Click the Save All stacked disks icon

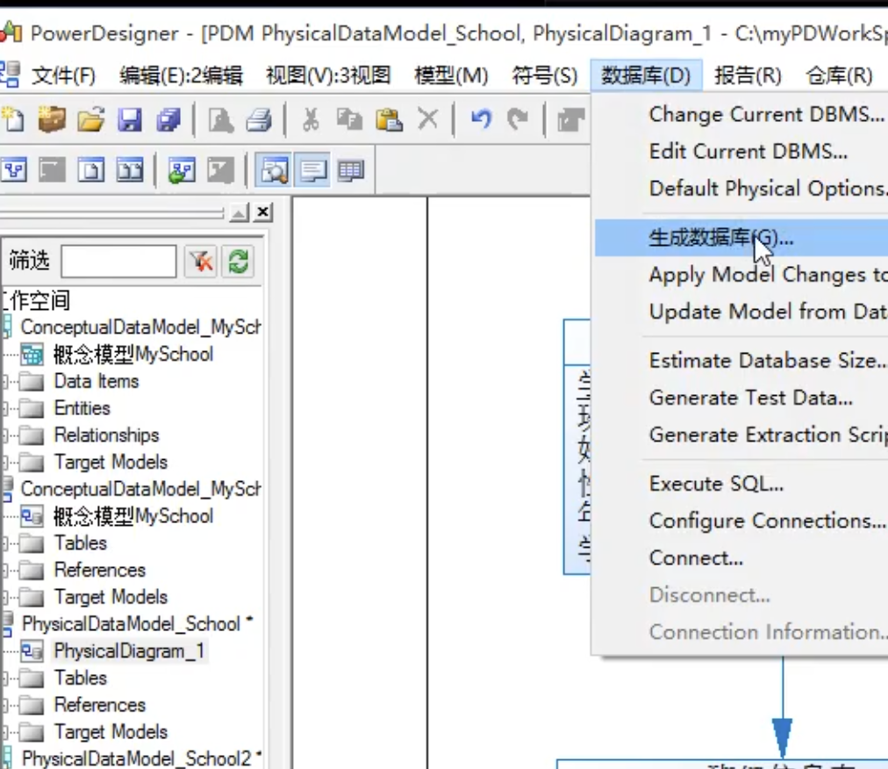point(168,119)
